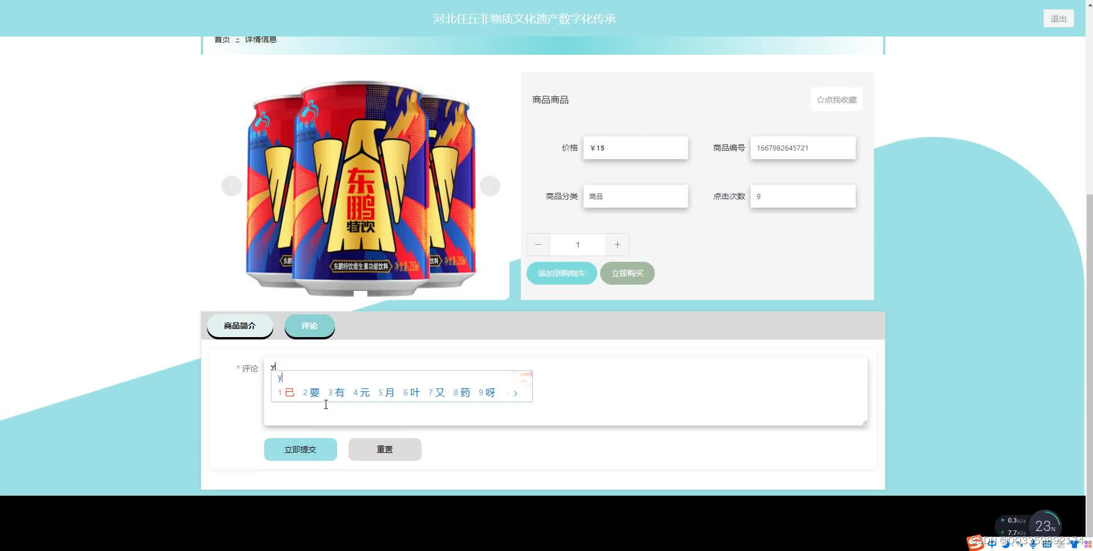
Task: Click the site title 河北任丘非物质文化遗产数字化传承
Action: (x=524, y=19)
